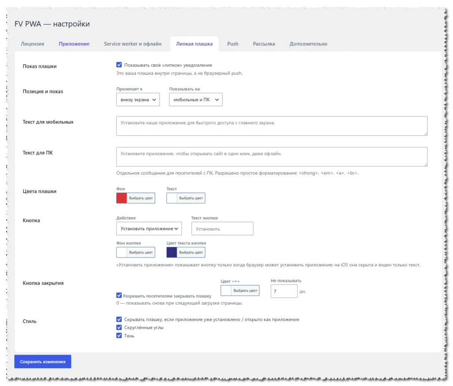This screenshot has width=453, height=386.
Task: Click the white Текст color swatch
Action: tap(172, 198)
